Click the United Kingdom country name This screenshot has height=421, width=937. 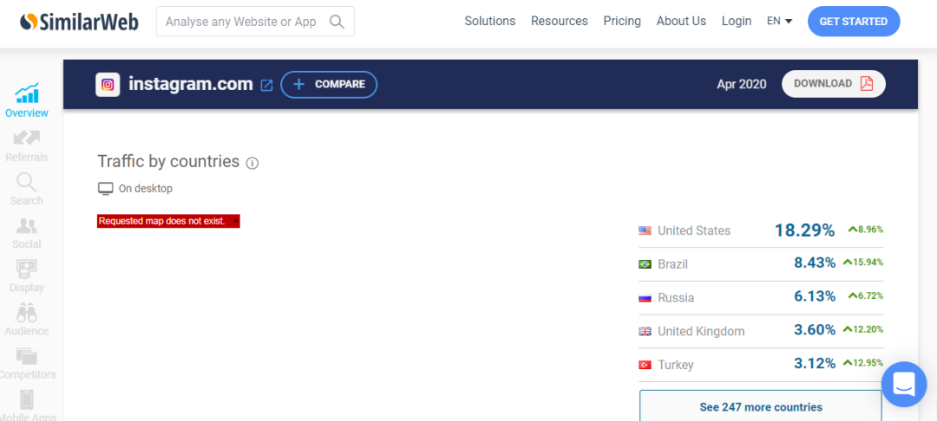[701, 331]
